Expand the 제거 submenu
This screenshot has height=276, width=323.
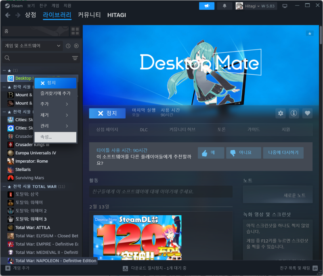(55, 115)
